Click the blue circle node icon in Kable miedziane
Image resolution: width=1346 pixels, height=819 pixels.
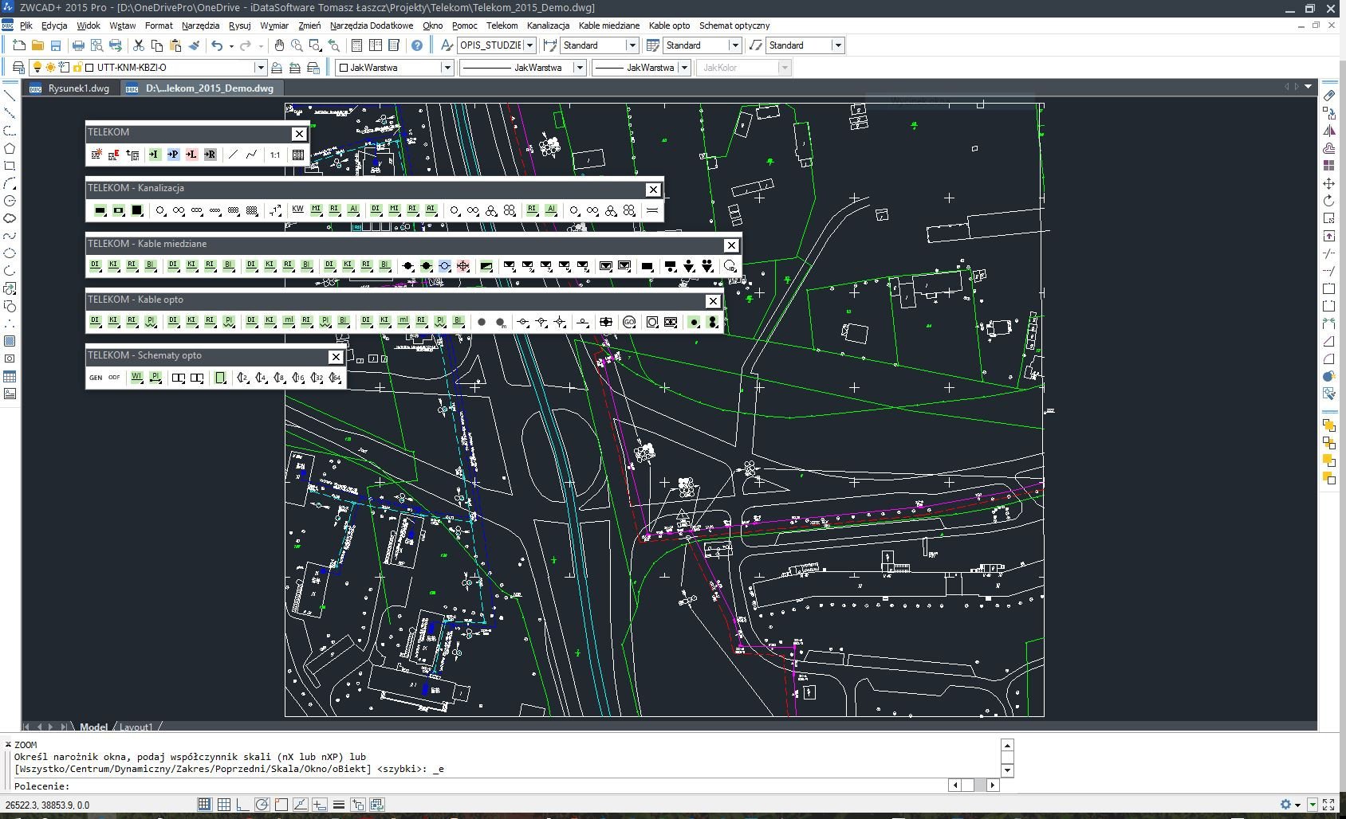[445, 266]
